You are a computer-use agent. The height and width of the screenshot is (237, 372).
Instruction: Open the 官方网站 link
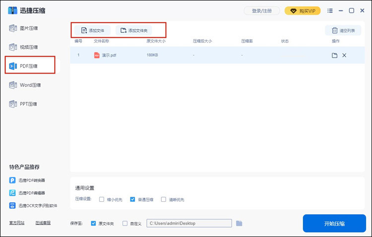coord(17,223)
